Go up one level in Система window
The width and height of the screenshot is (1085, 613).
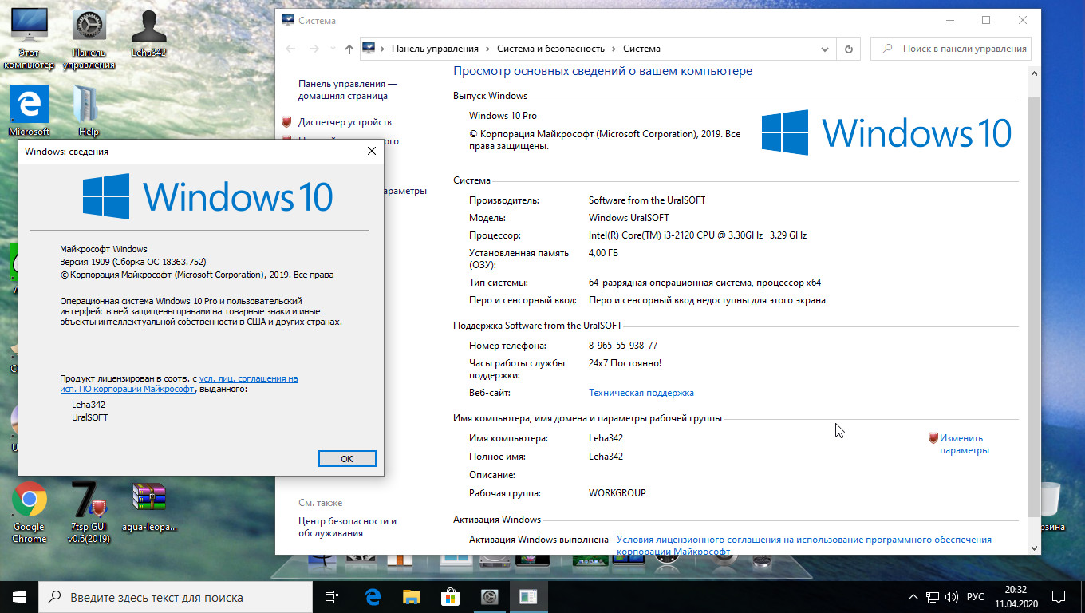(x=349, y=49)
